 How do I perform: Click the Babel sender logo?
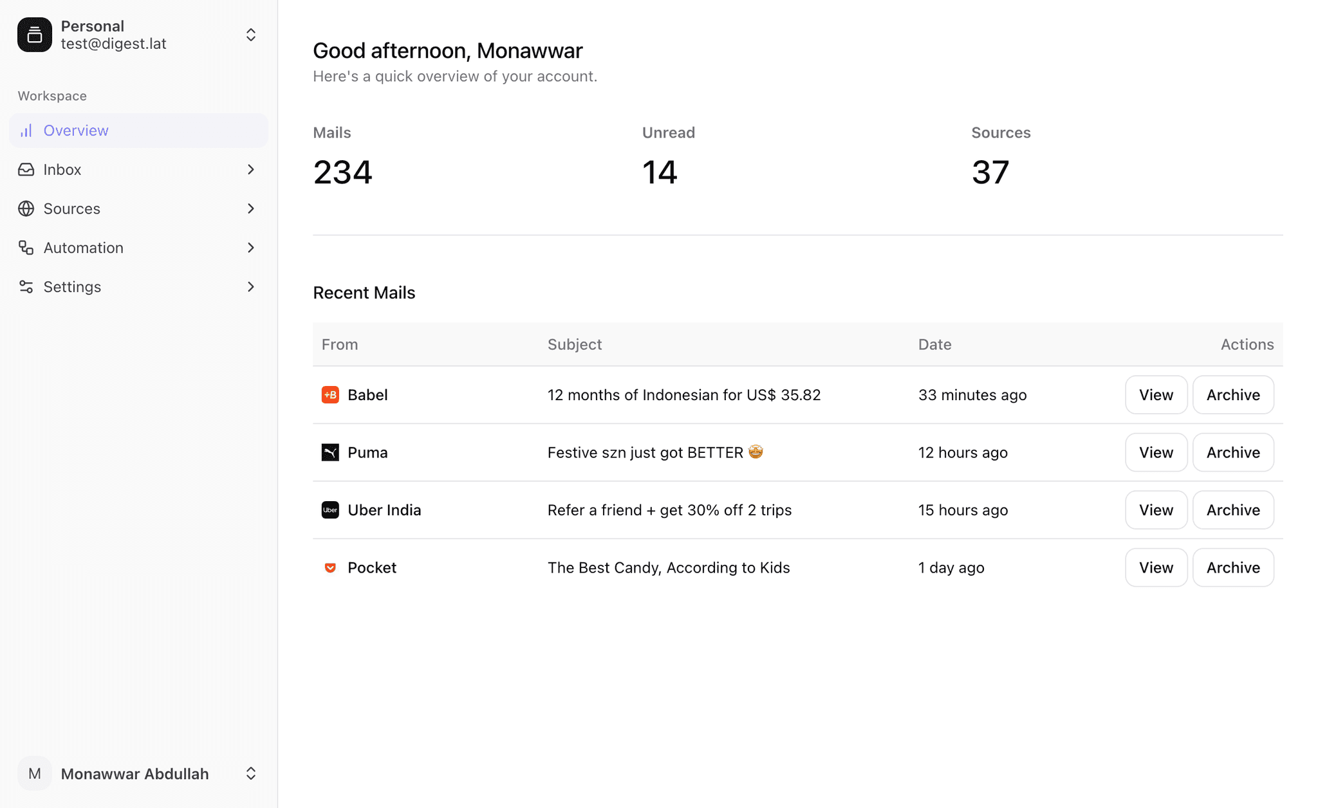coord(330,395)
